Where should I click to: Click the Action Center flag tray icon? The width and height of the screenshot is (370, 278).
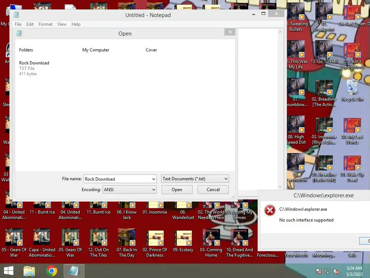(x=319, y=271)
